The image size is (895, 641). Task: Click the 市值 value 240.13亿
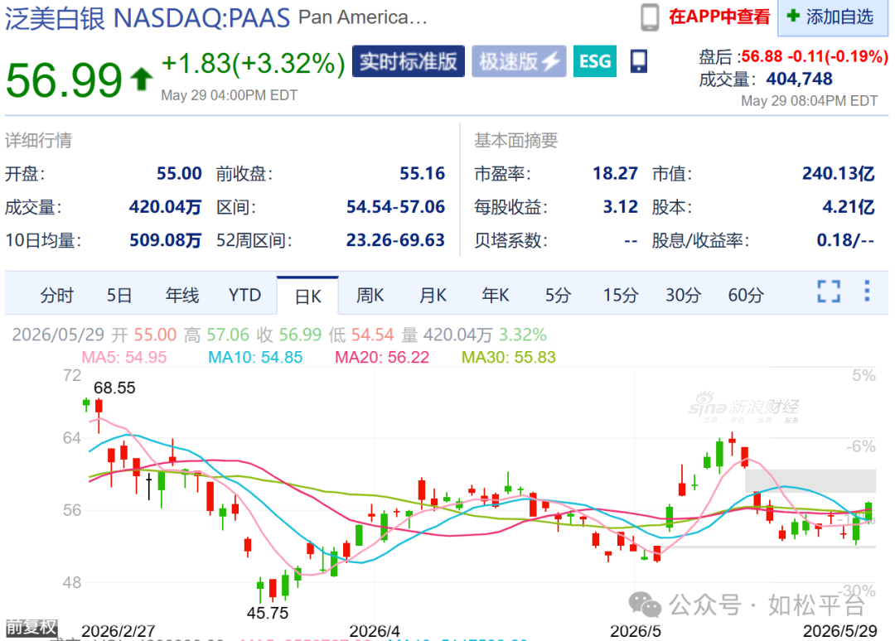[x=838, y=173]
